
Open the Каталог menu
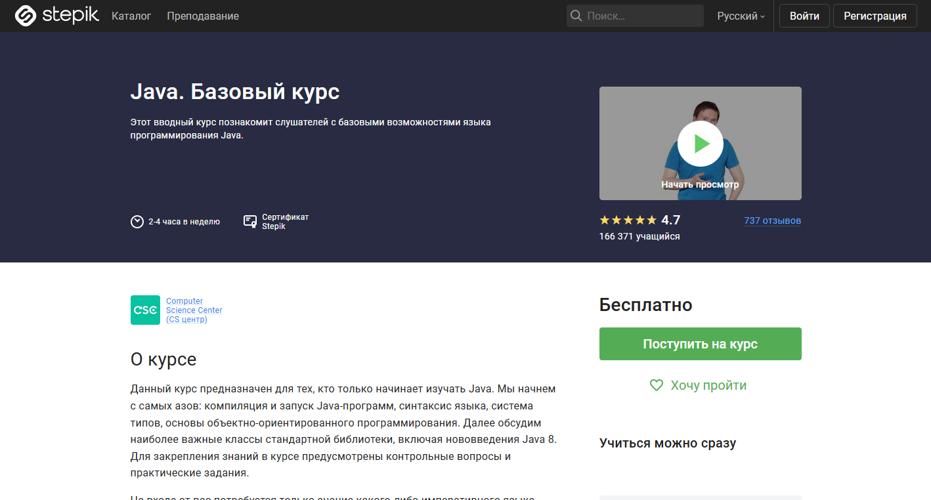(x=131, y=16)
